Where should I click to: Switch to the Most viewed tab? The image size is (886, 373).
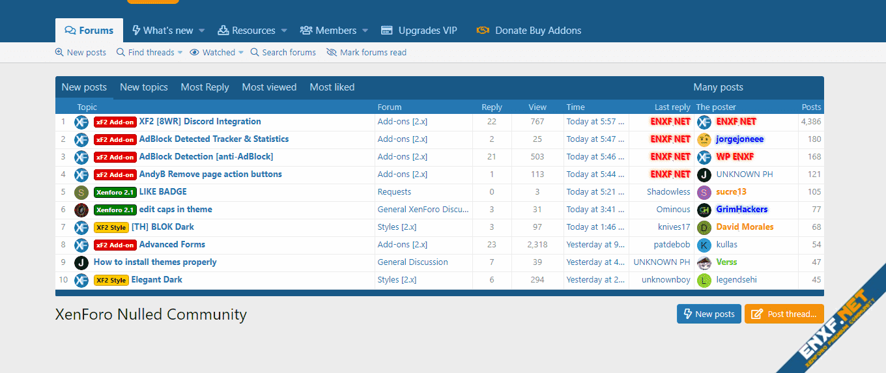click(x=269, y=87)
